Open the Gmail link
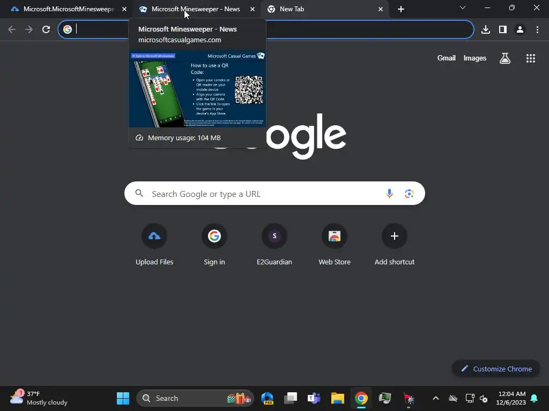Viewport: 549px width, 411px height. (x=447, y=58)
